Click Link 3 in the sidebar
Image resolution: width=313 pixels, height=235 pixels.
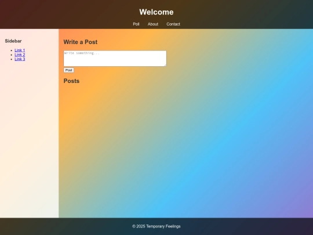[x=20, y=59]
